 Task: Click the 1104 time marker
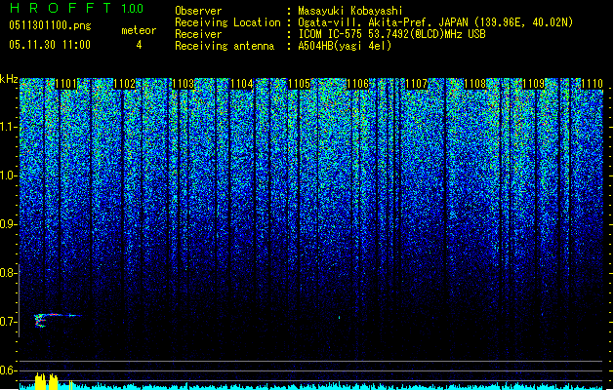coord(241,84)
